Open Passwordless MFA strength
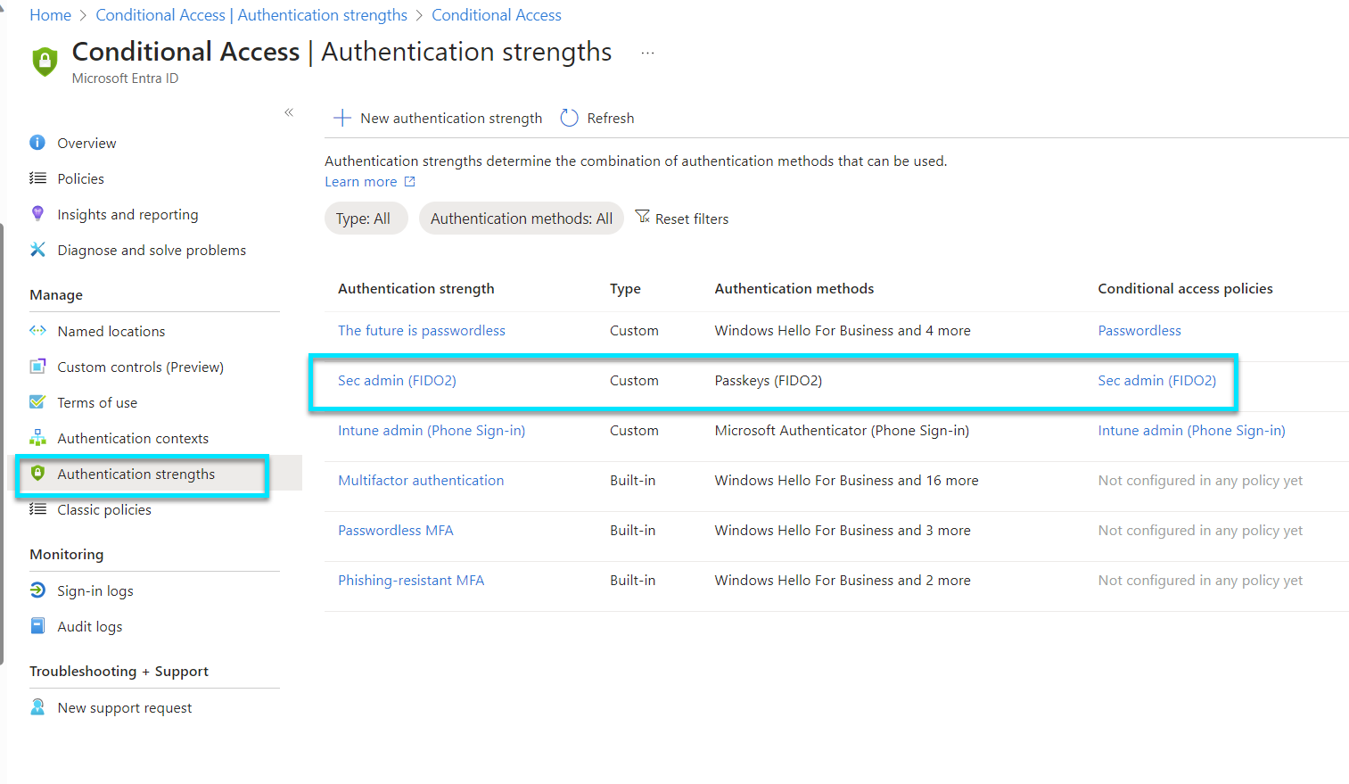Viewport: 1349px width, 784px height. (x=396, y=530)
